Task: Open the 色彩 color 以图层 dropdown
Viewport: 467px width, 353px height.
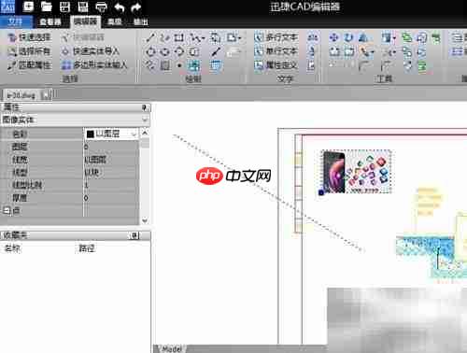Action: (134, 134)
